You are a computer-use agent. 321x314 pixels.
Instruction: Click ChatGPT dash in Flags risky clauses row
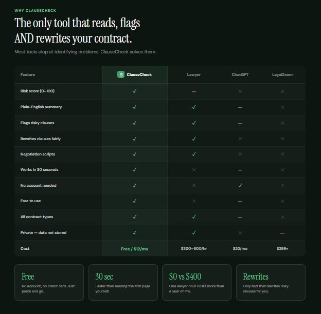click(x=240, y=124)
